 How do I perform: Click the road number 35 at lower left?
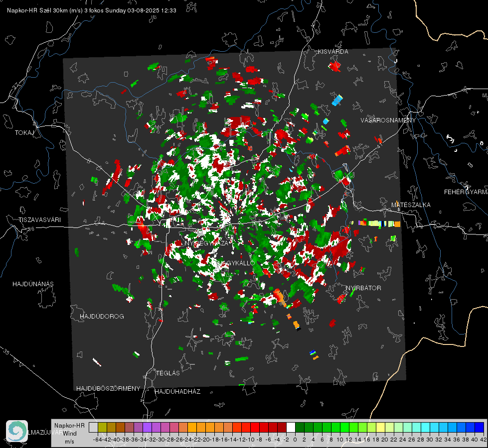click(x=6, y=352)
